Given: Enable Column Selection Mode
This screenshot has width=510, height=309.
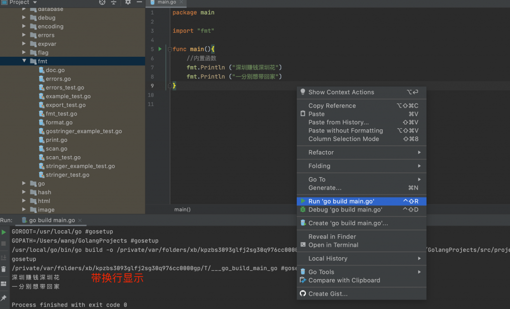Looking at the screenshot, I should pos(362,139).
